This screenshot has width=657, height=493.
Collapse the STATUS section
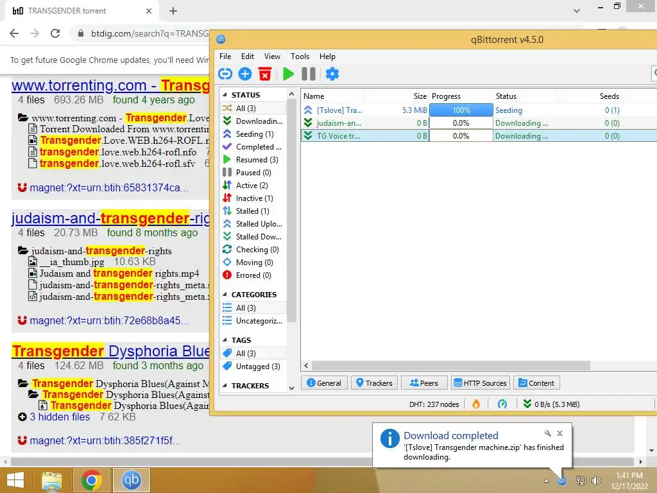pos(225,95)
